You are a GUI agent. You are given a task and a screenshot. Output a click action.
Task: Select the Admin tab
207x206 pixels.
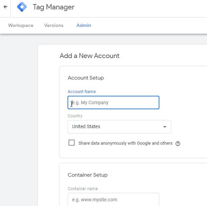(x=84, y=26)
